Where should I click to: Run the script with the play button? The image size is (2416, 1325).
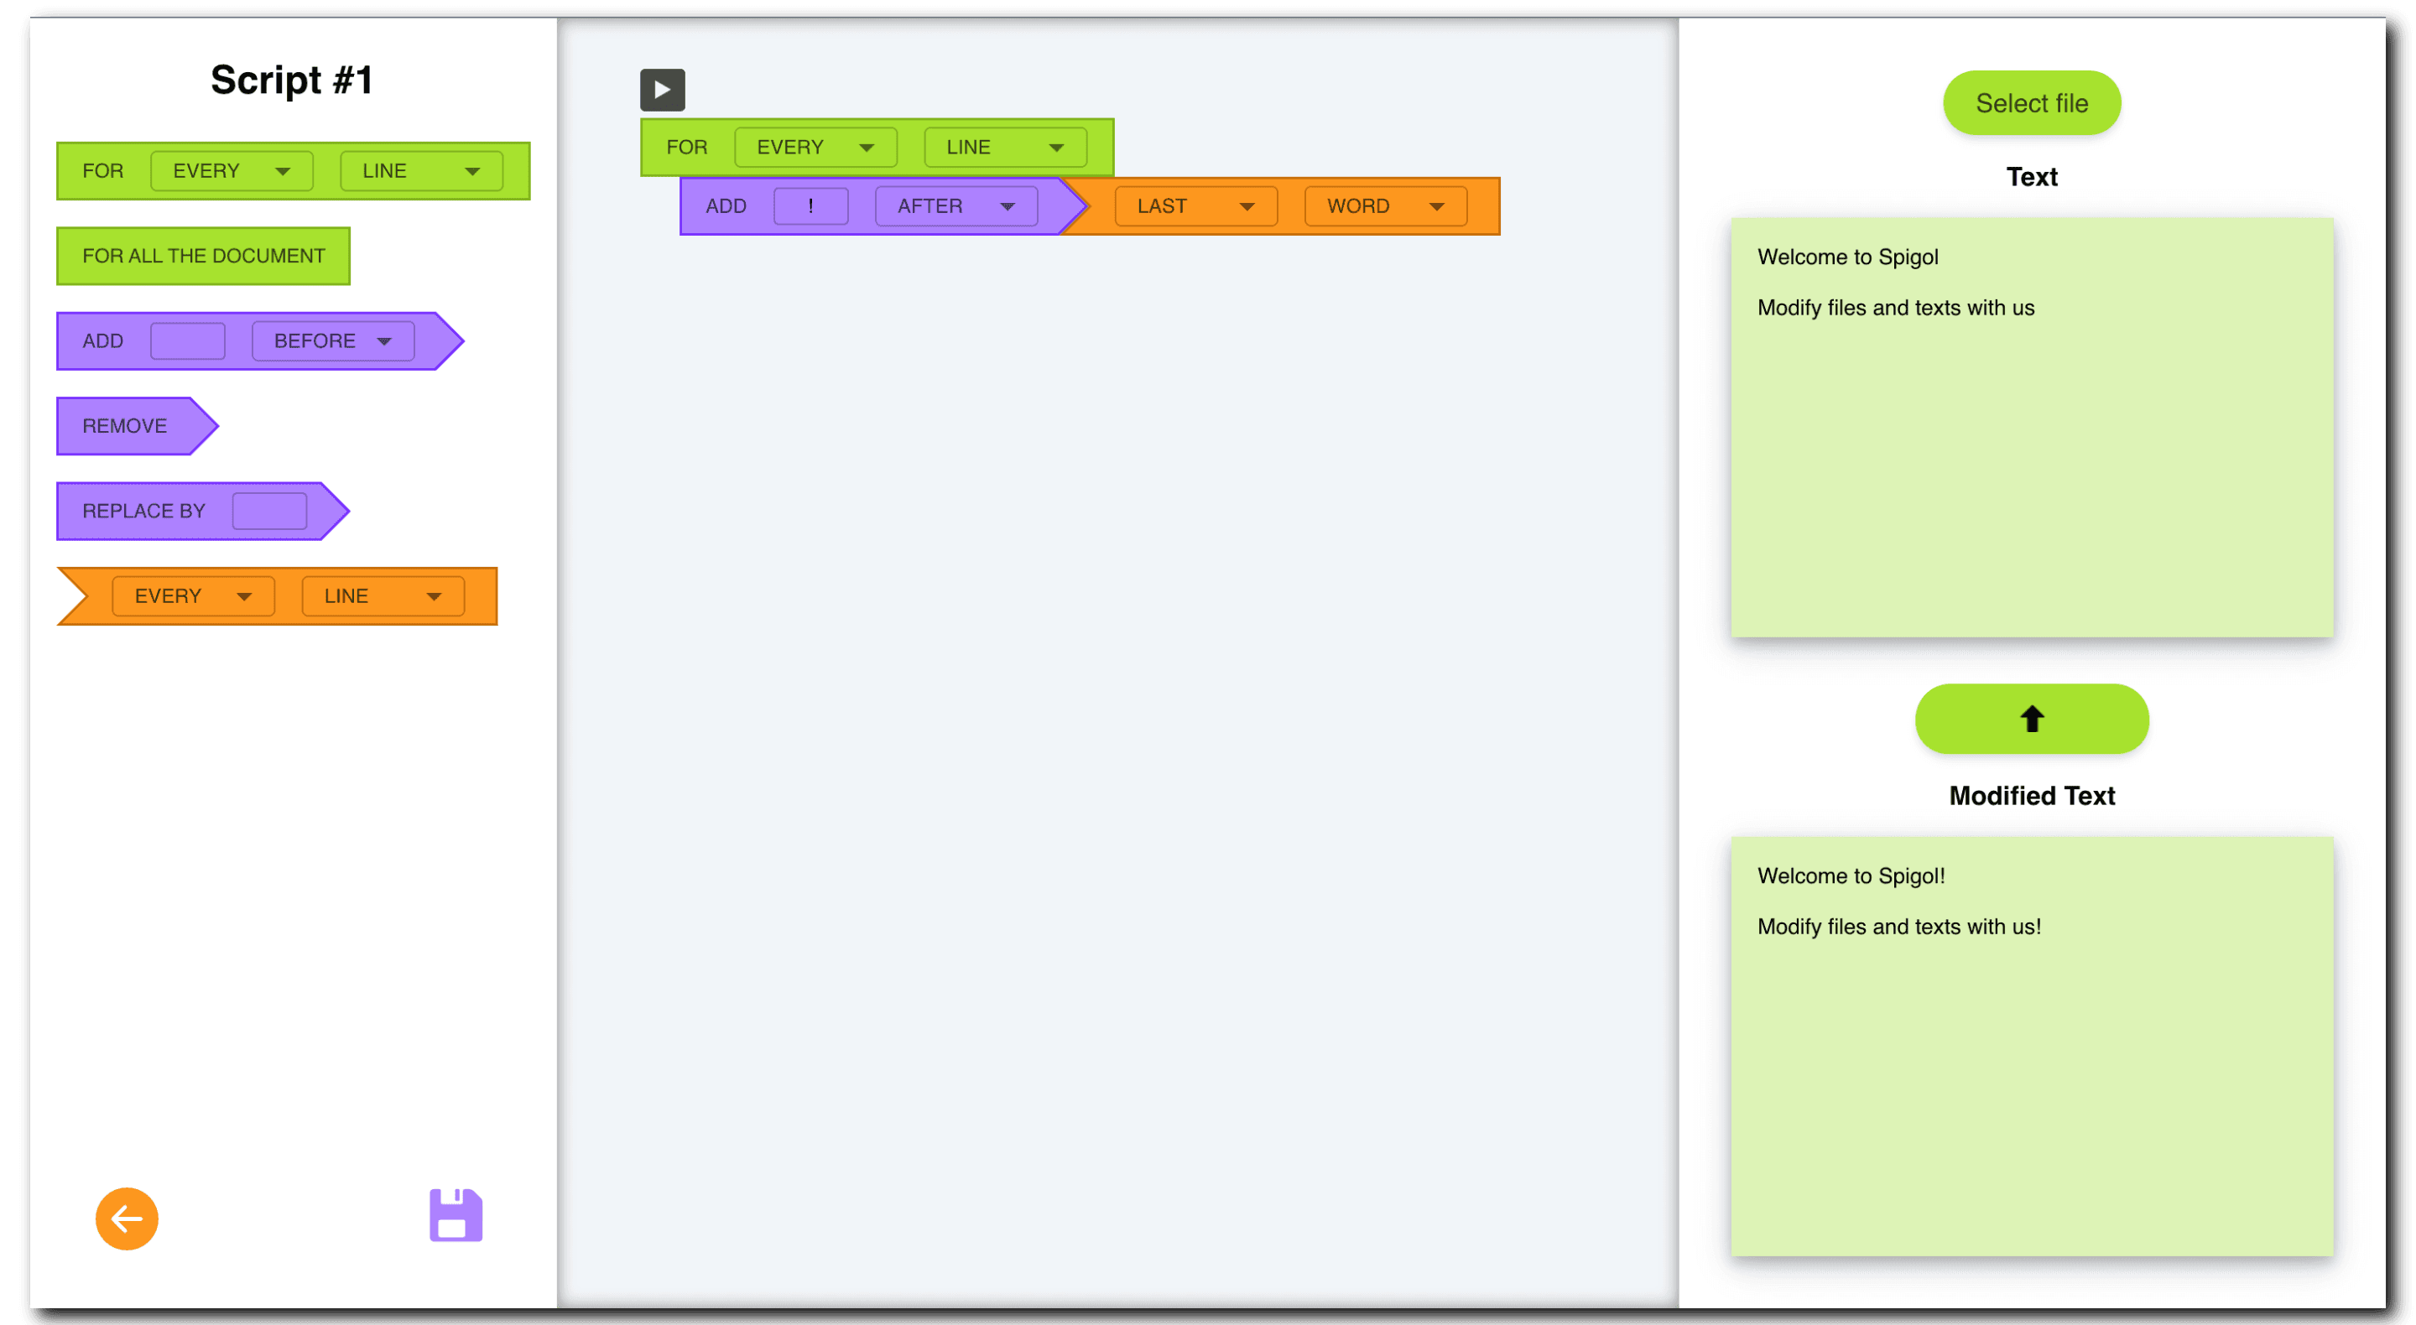pos(662,90)
